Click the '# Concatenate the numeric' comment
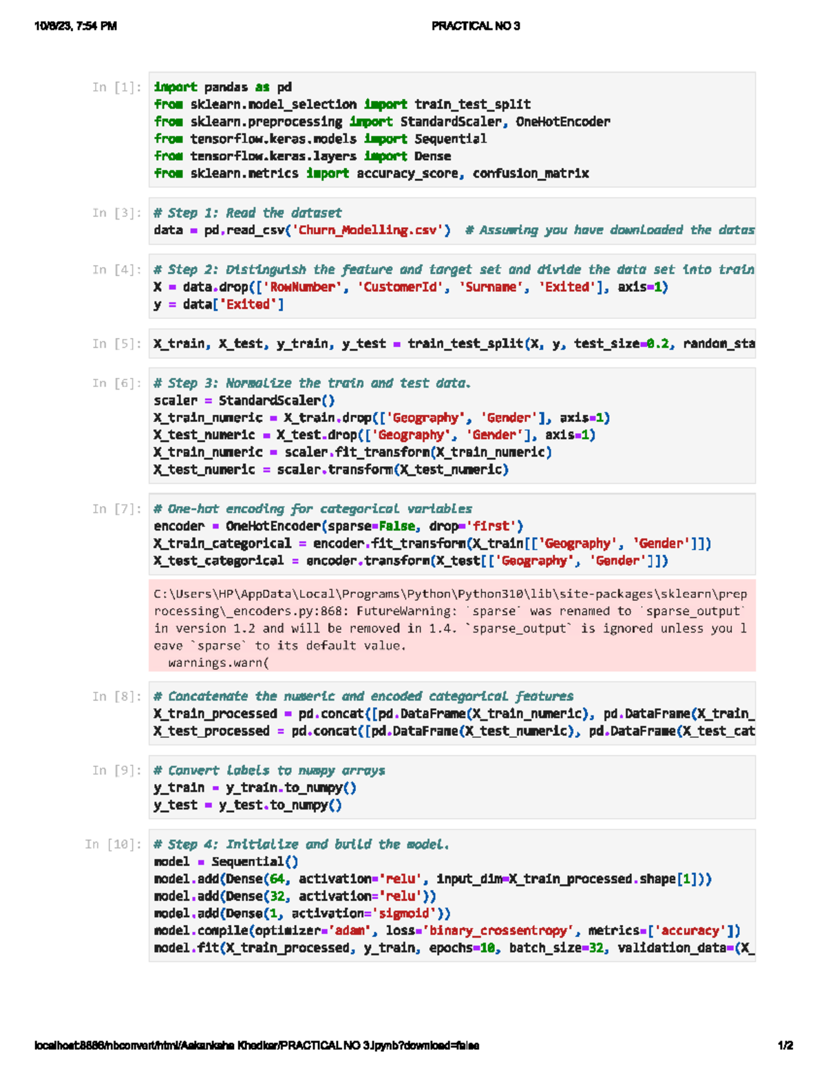 pyautogui.click(x=363, y=697)
